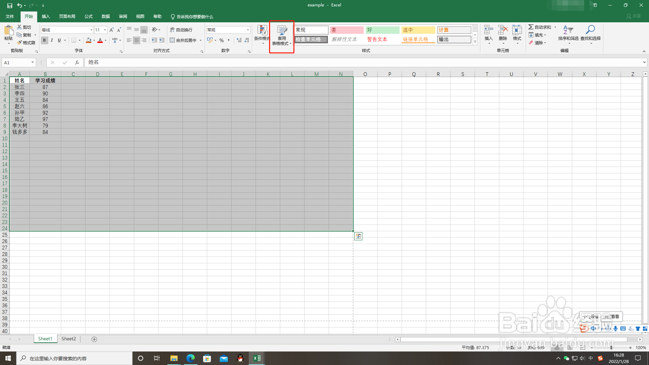
Task: Toggle Italic formatting
Action: [x=52, y=40]
